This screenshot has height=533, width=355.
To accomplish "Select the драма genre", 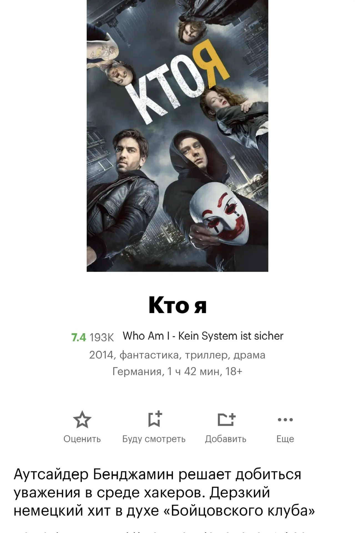I will [x=249, y=355].
